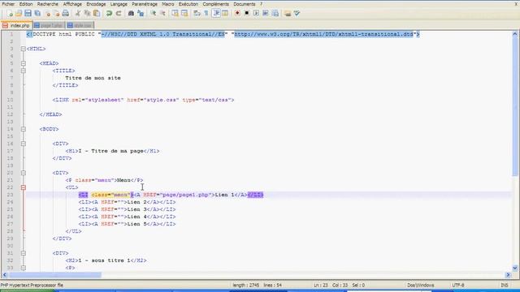The width and height of the screenshot is (520, 292).
Task: Click the Copy toolbar icon
Action: [x=87, y=14]
